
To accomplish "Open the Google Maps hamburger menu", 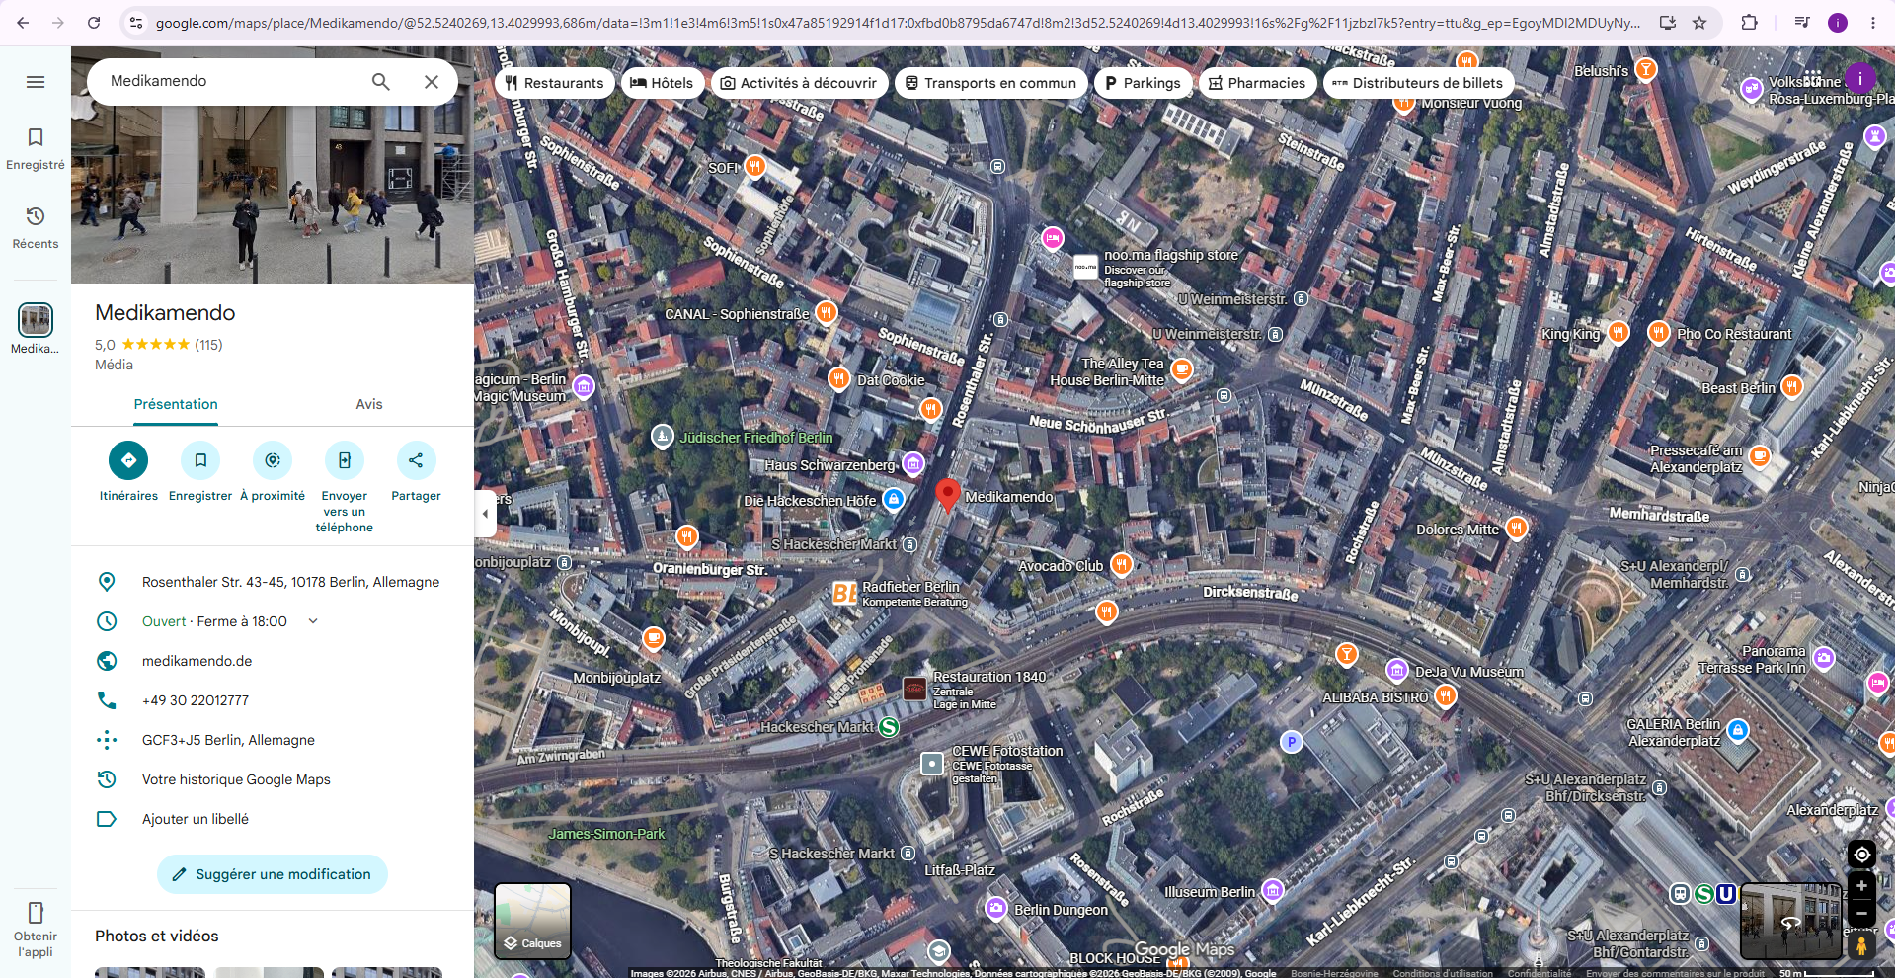I will click(36, 82).
